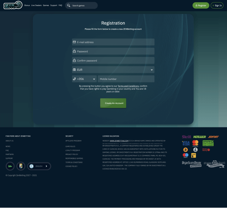Open Terms & Conditions footer link
Image resolution: width=227 pixels, height=208 pixels.
tap(74, 162)
